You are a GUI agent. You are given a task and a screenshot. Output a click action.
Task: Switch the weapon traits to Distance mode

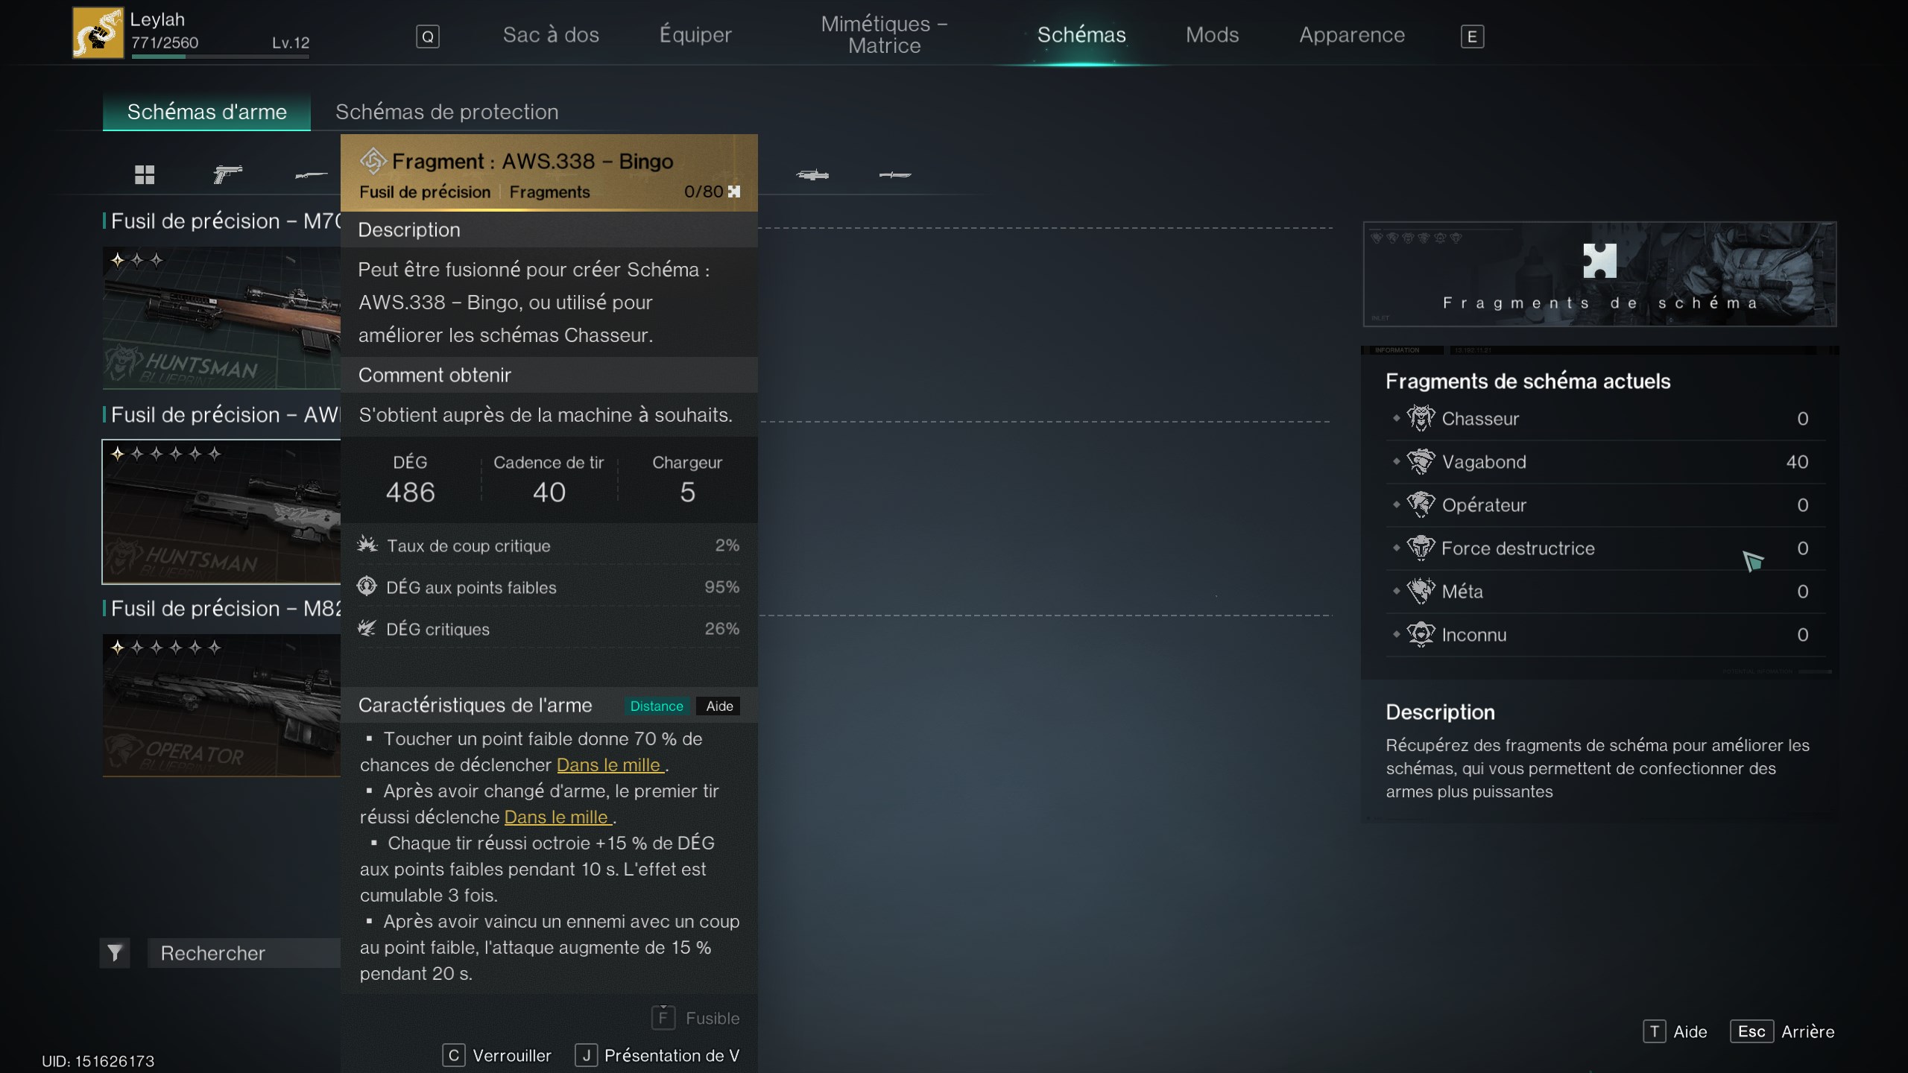click(x=656, y=706)
